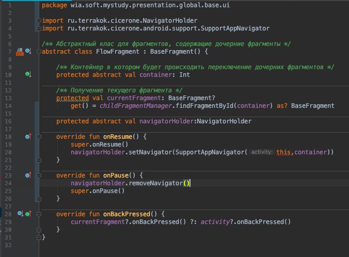The height and width of the screenshot is (257, 349).
Task: Click 'super.onPause()' on line 25
Action: click(x=98, y=191)
